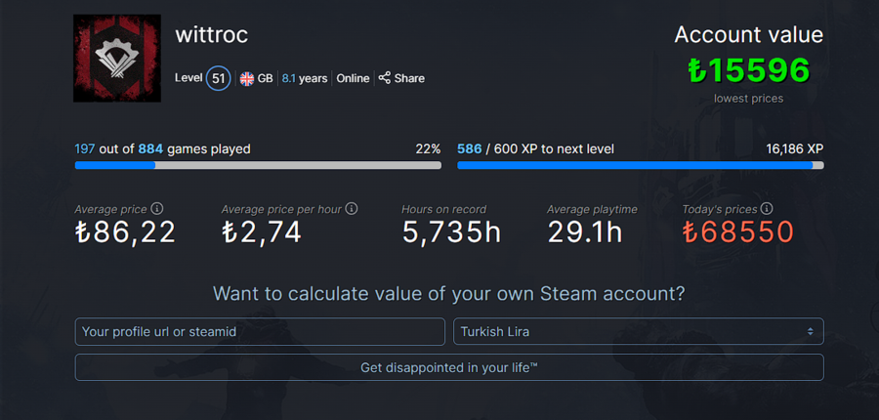Click the XP to next level progress bar
Image resolution: width=879 pixels, height=420 pixels.
pos(640,165)
